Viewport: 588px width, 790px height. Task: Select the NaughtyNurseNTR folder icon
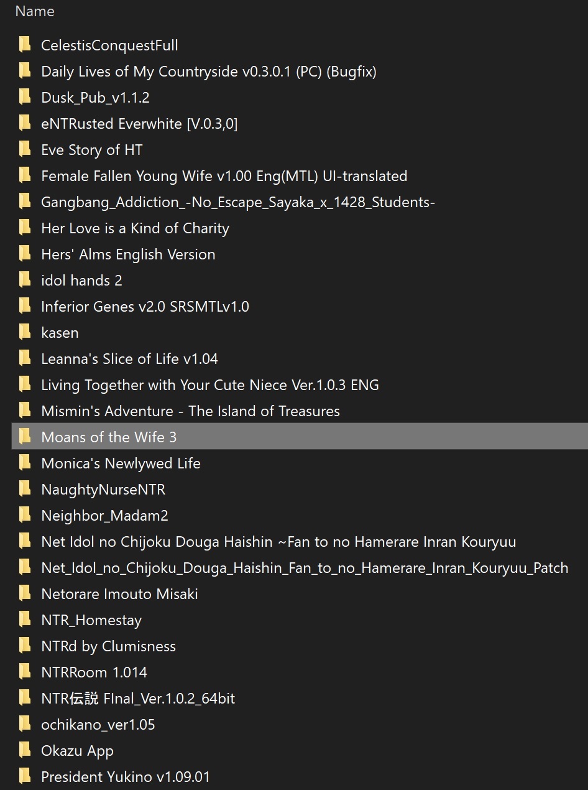click(x=25, y=489)
